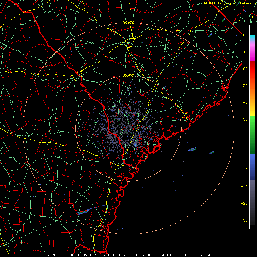Click the 80 value on the dBZ scale
Image resolution: width=257 pixels, height=257 pixels.
(245, 35)
